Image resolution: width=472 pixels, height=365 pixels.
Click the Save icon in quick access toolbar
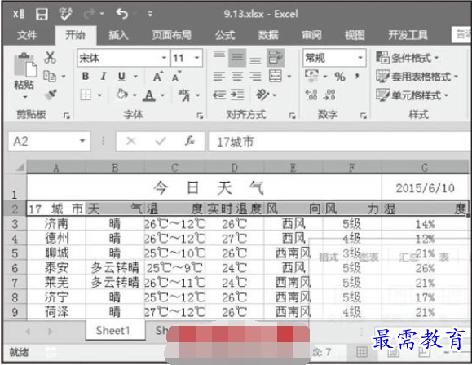click(42, 14)
